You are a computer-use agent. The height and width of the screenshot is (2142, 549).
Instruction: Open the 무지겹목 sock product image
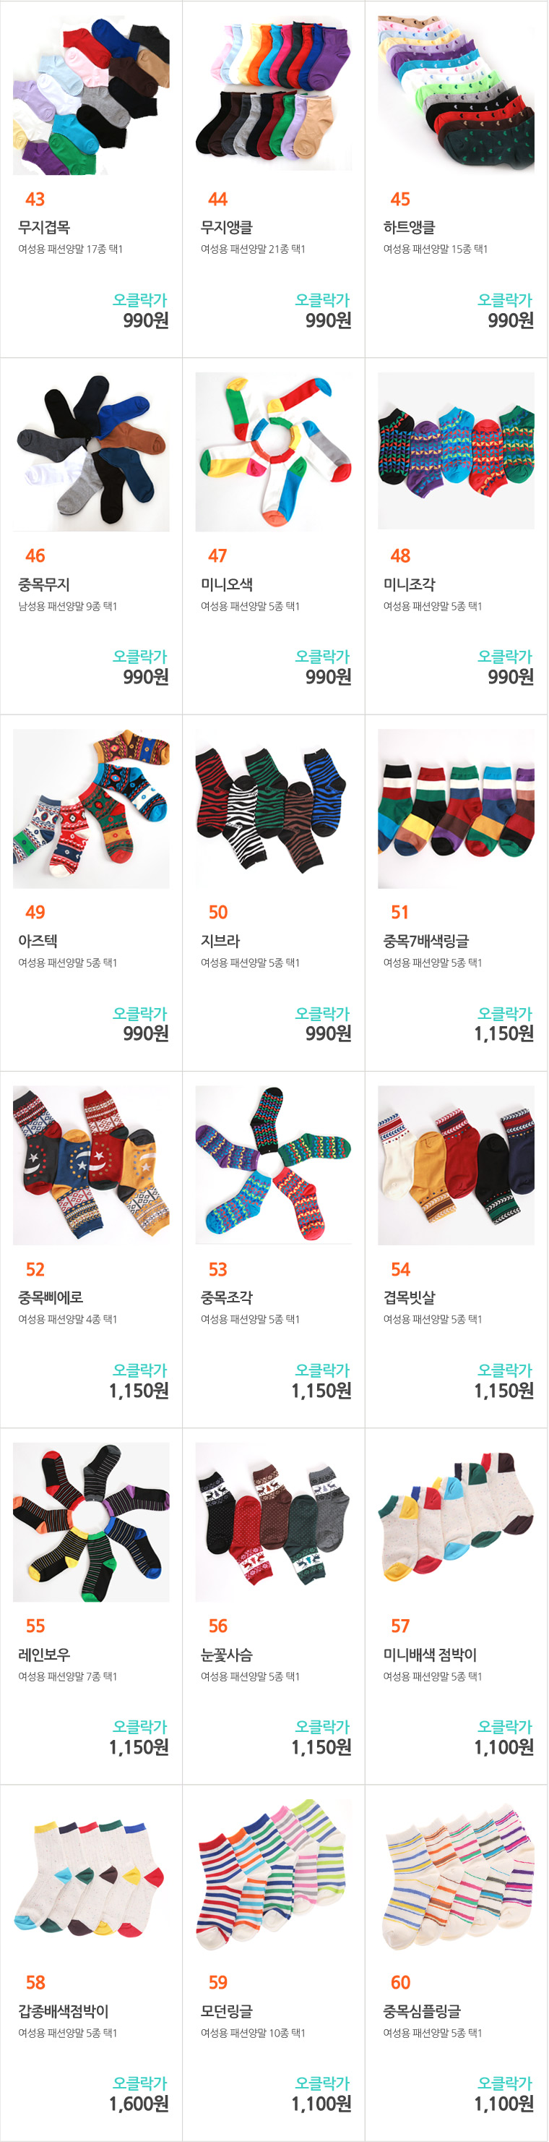tap(91, 95)
